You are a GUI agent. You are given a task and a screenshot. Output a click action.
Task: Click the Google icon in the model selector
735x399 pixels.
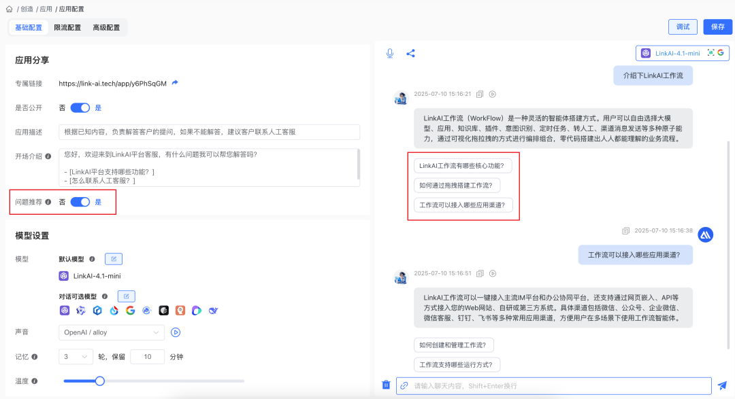131,311
